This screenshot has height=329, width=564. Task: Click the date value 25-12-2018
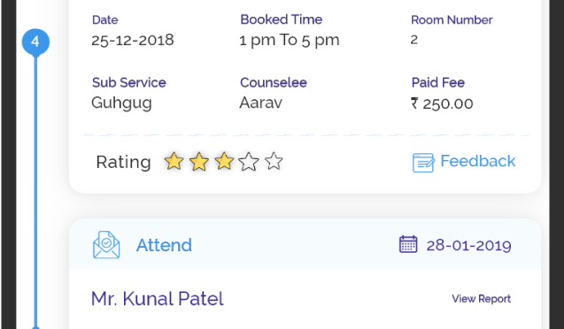pos(133,40)
